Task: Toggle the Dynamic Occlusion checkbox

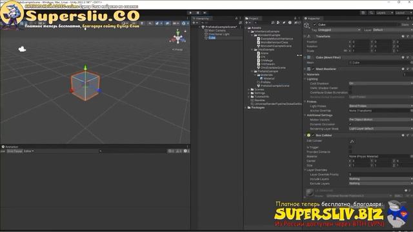Action: 350,124
